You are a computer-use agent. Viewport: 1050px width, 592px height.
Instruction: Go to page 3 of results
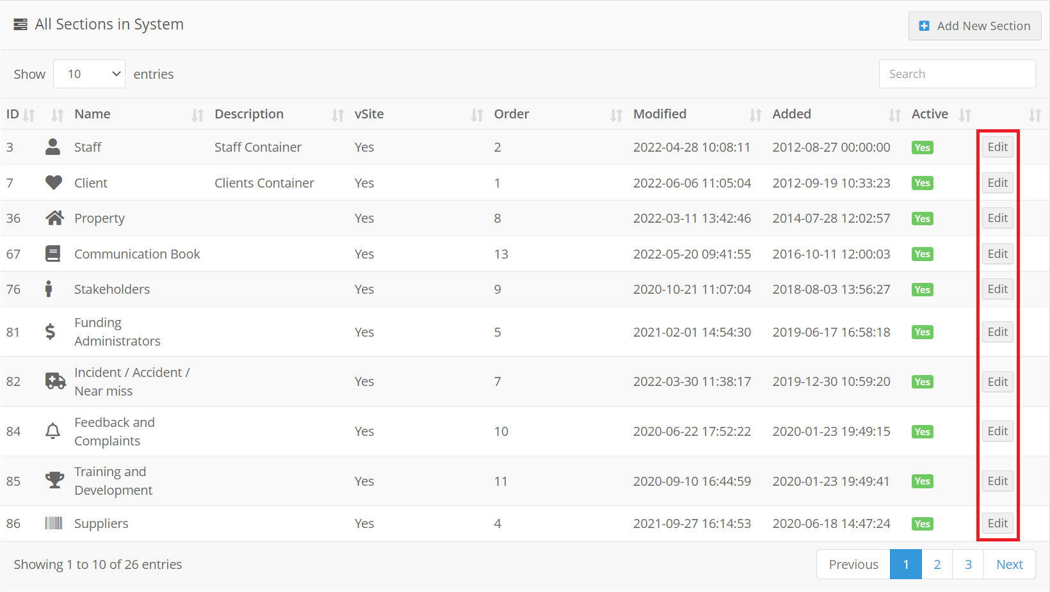(x=968, y=564)
